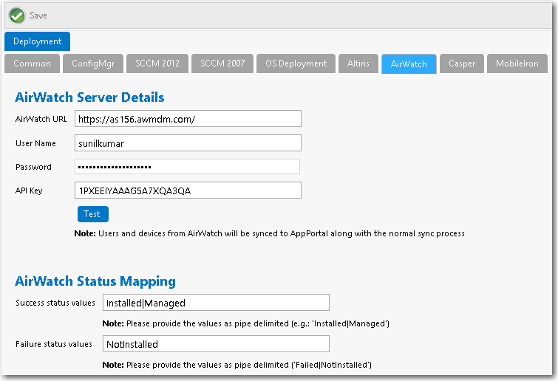Click the Success status values label
558x381 pixels.
[x=55, y=303]
